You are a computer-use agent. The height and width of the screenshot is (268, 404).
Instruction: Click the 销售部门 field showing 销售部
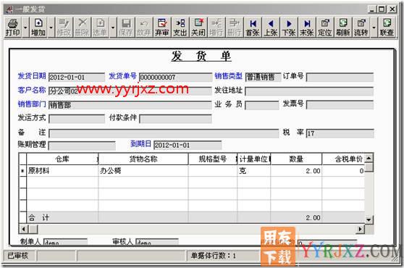tap(130, 105)
